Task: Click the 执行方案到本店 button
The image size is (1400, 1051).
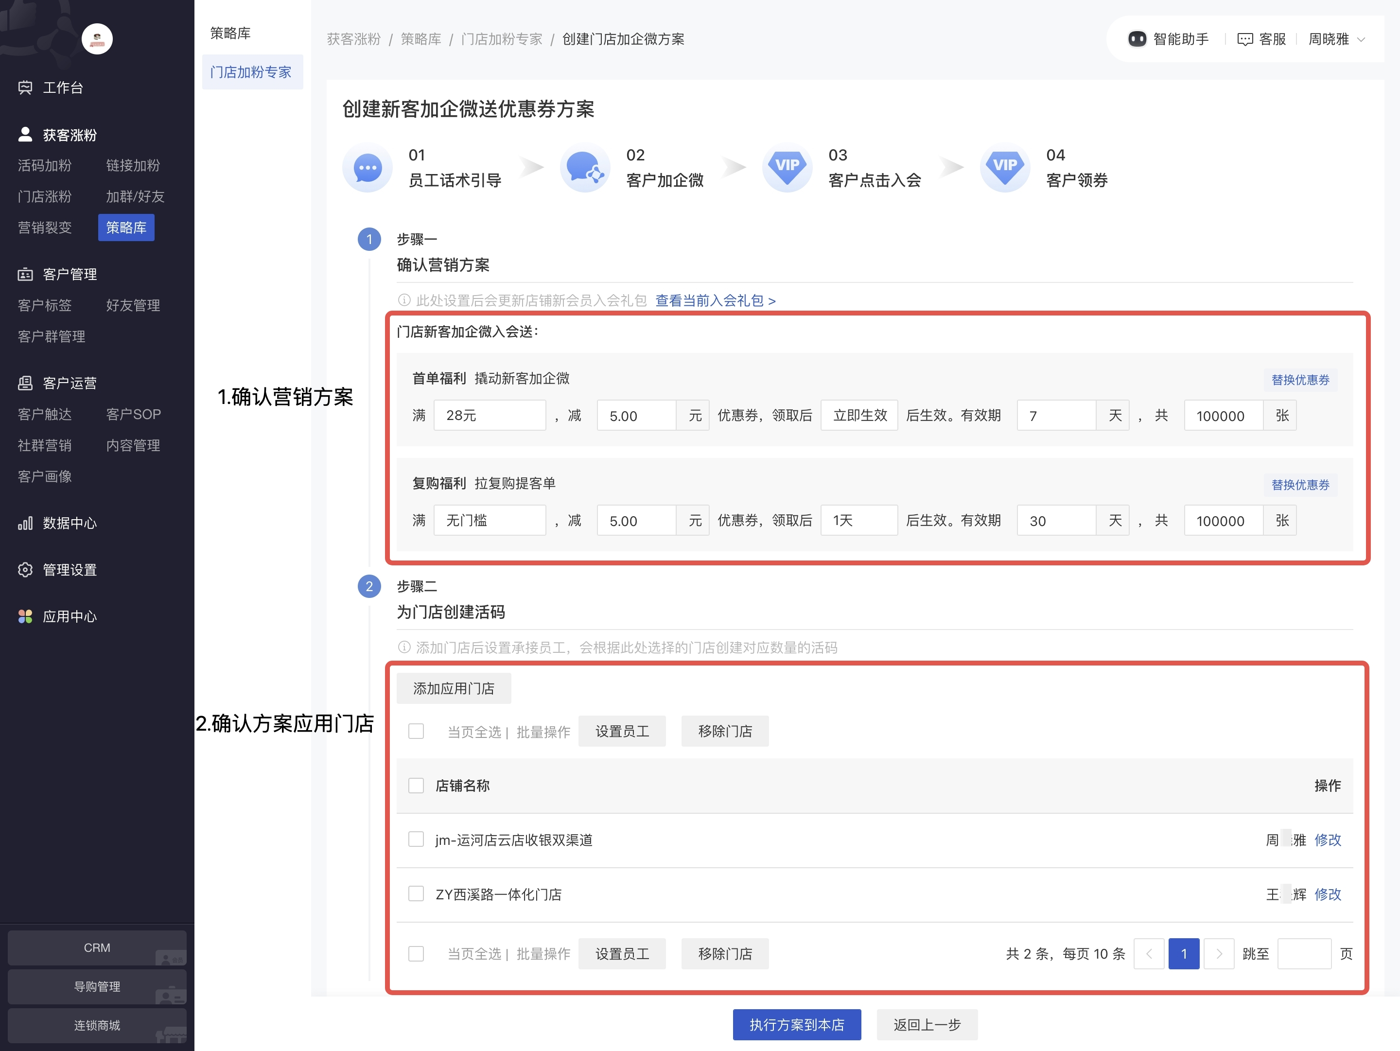Action: (x=797, y=1024)
